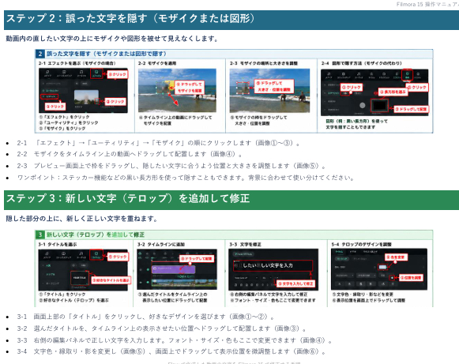The width and height of the screenshot is (459, 364).
Task: Click the 'Filmora 15 操作マニュアル' page header text
Action: [427, 4]
